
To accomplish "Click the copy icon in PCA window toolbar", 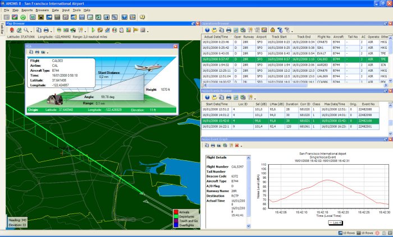I will pos(30,52).
